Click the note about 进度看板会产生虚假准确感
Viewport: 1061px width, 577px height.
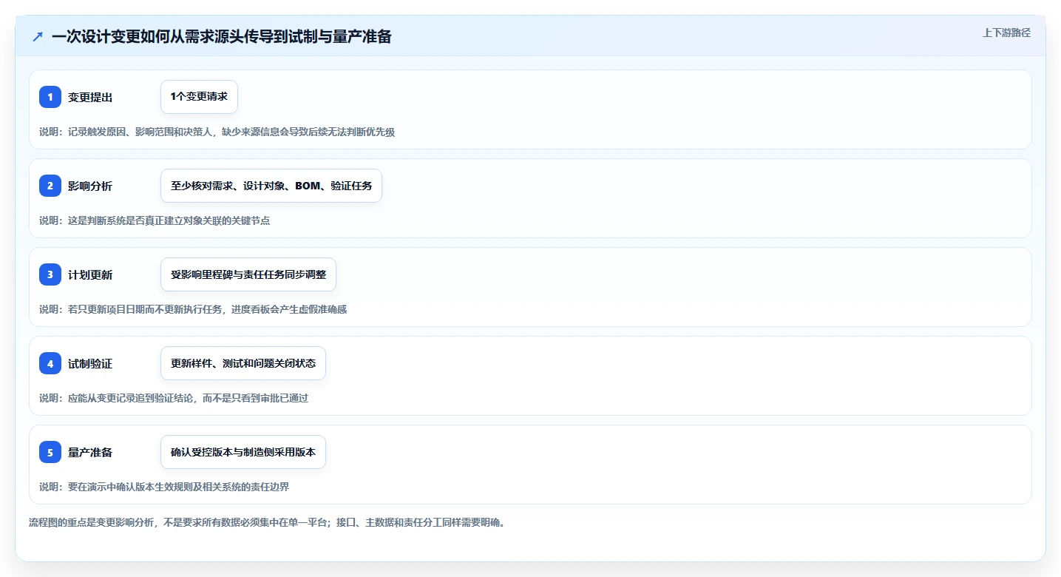(193, 309)
